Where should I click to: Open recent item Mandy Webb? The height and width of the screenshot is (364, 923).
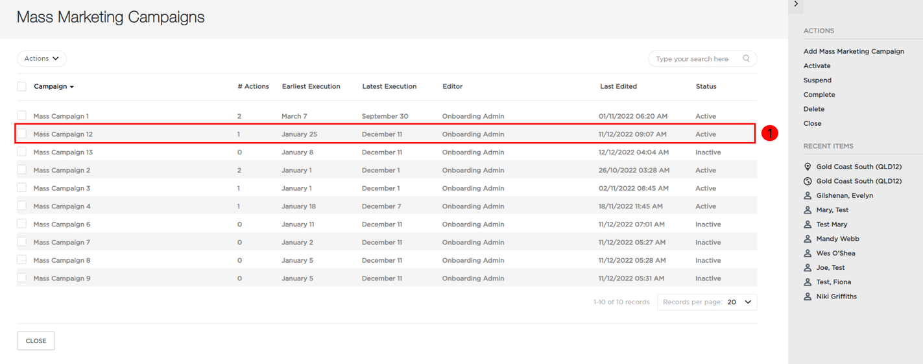tap(837, 239)
